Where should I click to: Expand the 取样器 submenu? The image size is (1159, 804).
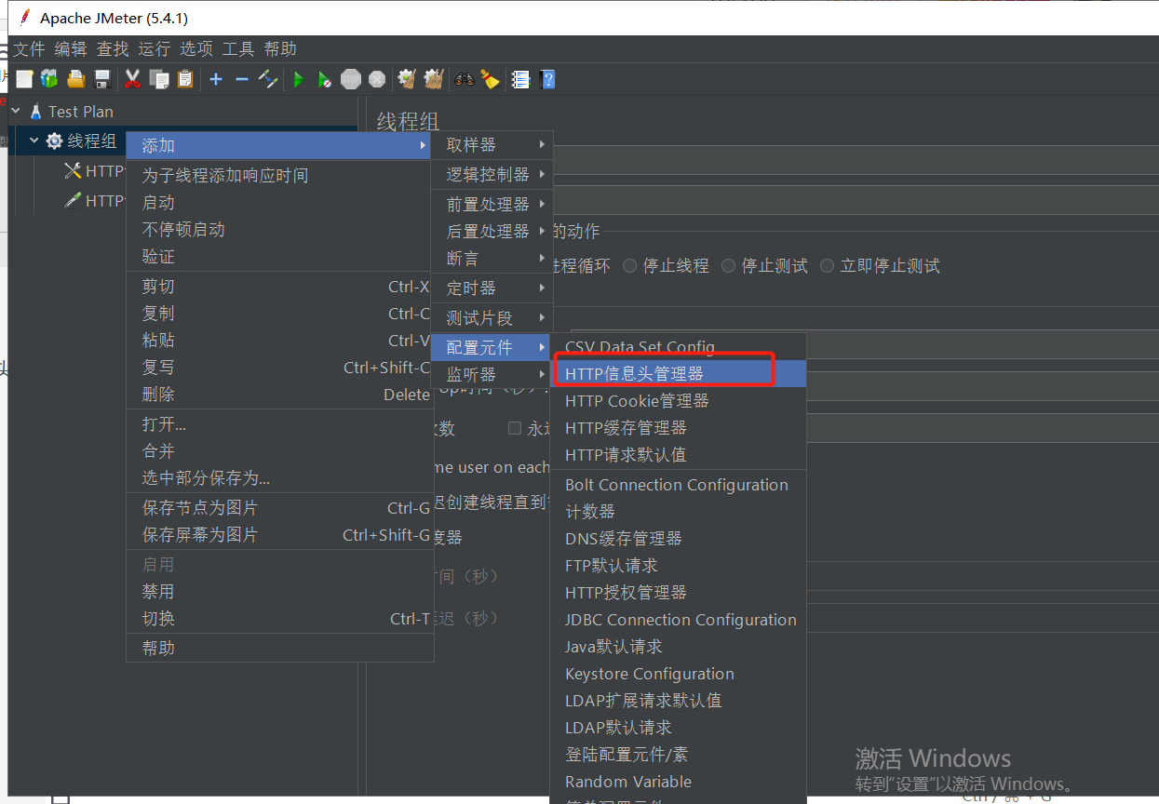pyautogui.click(x=492, y=145)
